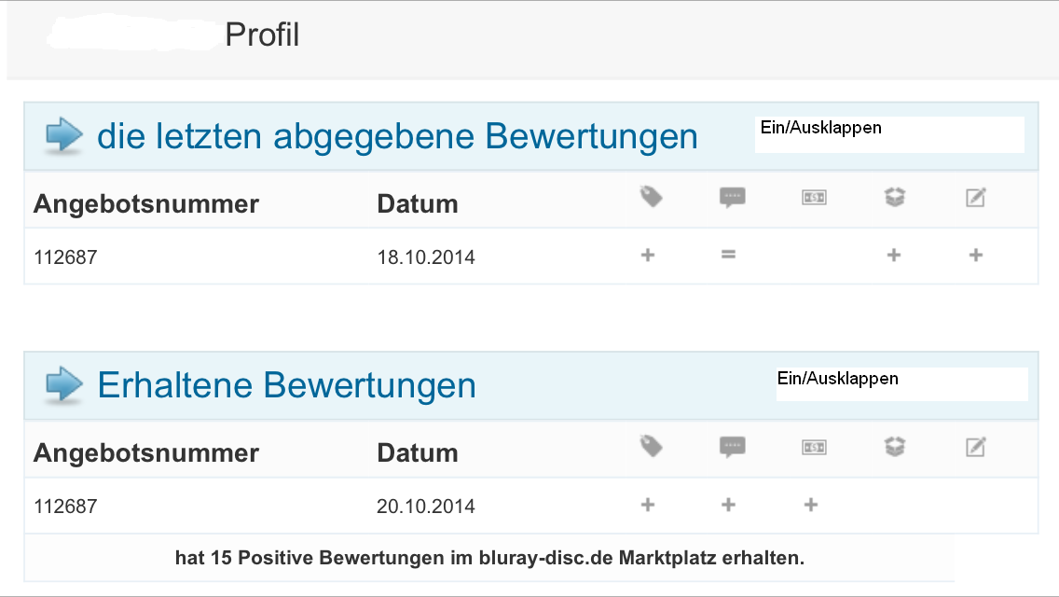The width and height of the screenshot is (1059, 597).
Task: Toggle Ein/Ausklappen for Erhaltene Bewertungen section
Action: [x=837, y=379]
